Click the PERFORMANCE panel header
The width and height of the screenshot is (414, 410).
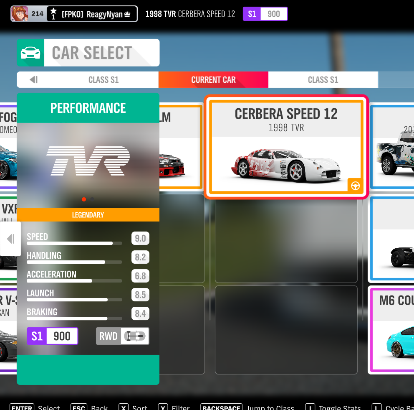(88, 108)
